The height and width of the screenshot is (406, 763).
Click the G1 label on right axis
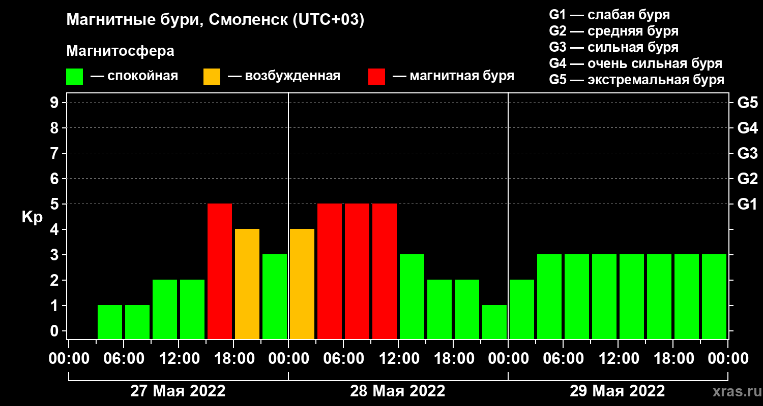tap(747, 204)
